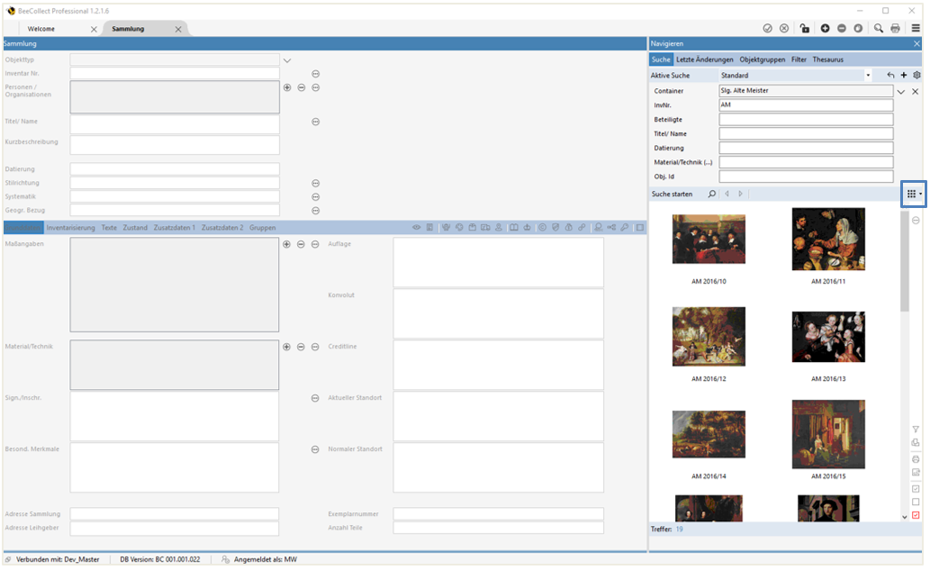Switch to the Thesaurus tab
This screenshot has height=570, width=930.
tap(828, 59)
